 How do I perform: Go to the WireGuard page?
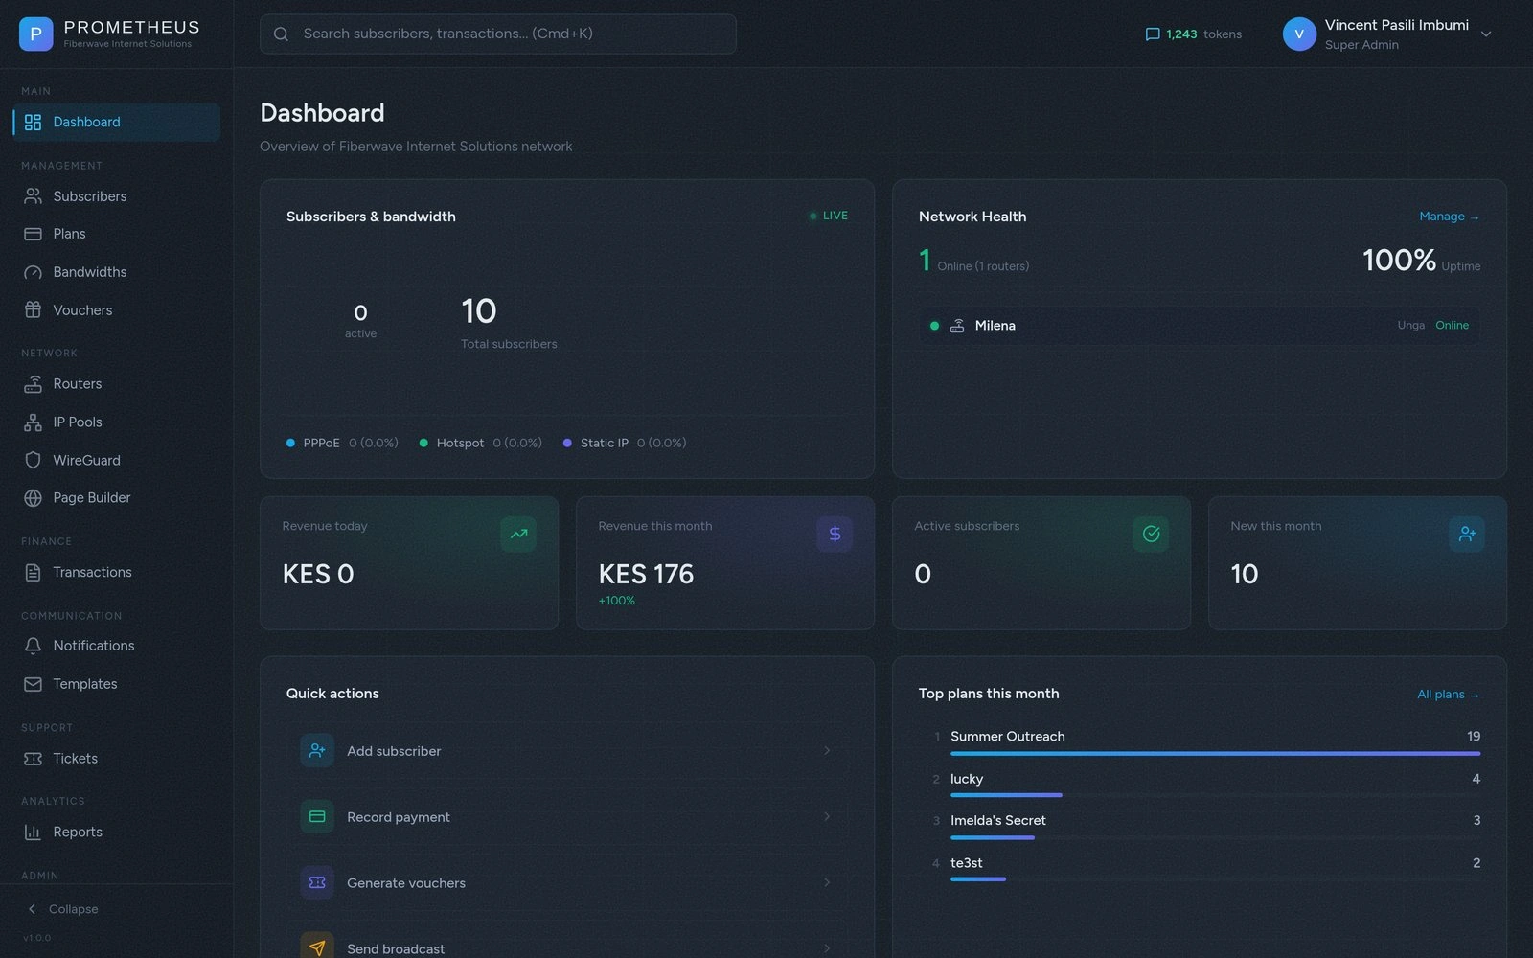coord(86,460)
